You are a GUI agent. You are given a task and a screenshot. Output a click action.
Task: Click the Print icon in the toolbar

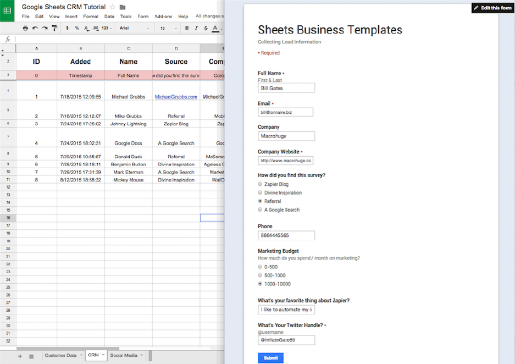click(25, 28)
